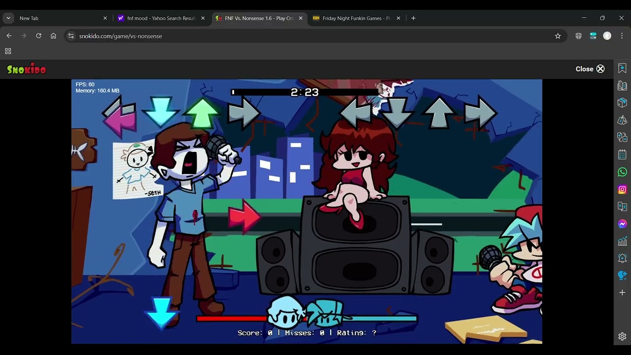Close the game with the Close button
The width and height of the screenshot is (631, 355).
point(590,69)
